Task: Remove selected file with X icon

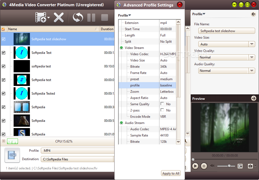Action: click(x=59, y=17)
